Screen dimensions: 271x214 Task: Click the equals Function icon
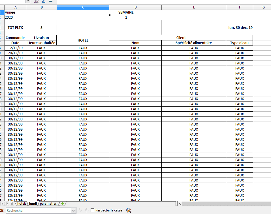click(51, 1)
